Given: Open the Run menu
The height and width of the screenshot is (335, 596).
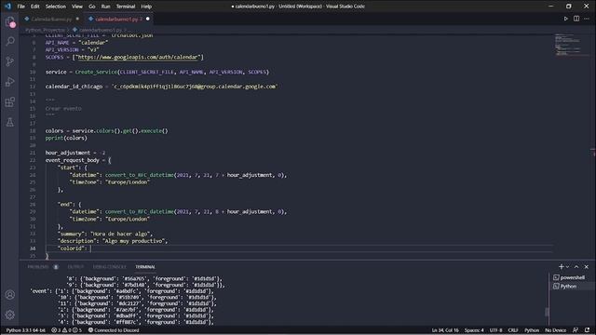Looking at the screenshot, I should pyautogui.click(x=105, y=7).
